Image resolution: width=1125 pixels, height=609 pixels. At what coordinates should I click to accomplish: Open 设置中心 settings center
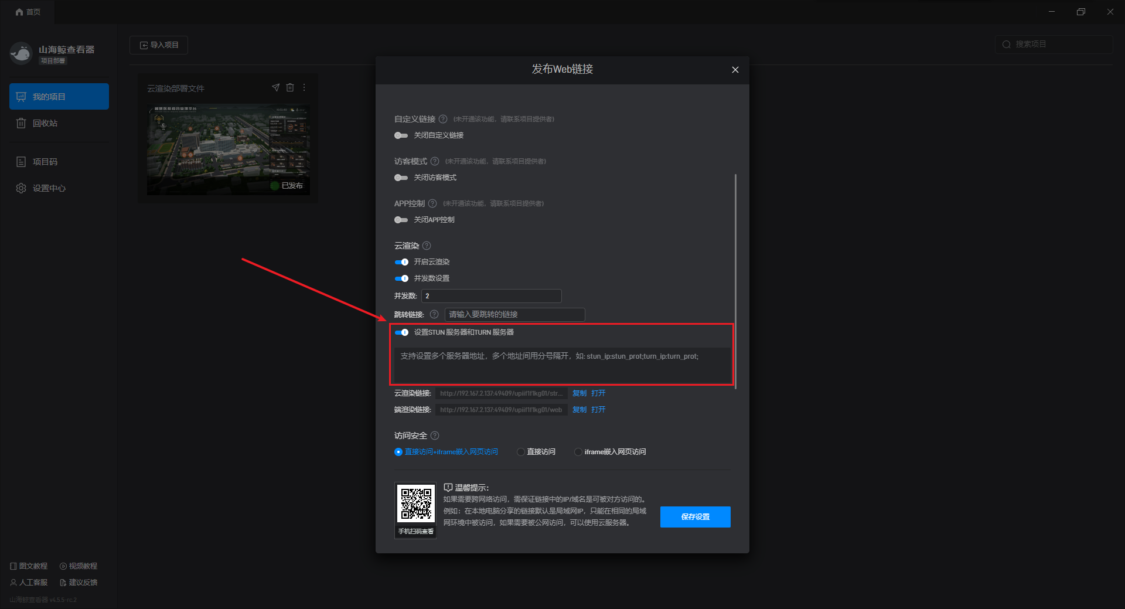click(59, 188)
